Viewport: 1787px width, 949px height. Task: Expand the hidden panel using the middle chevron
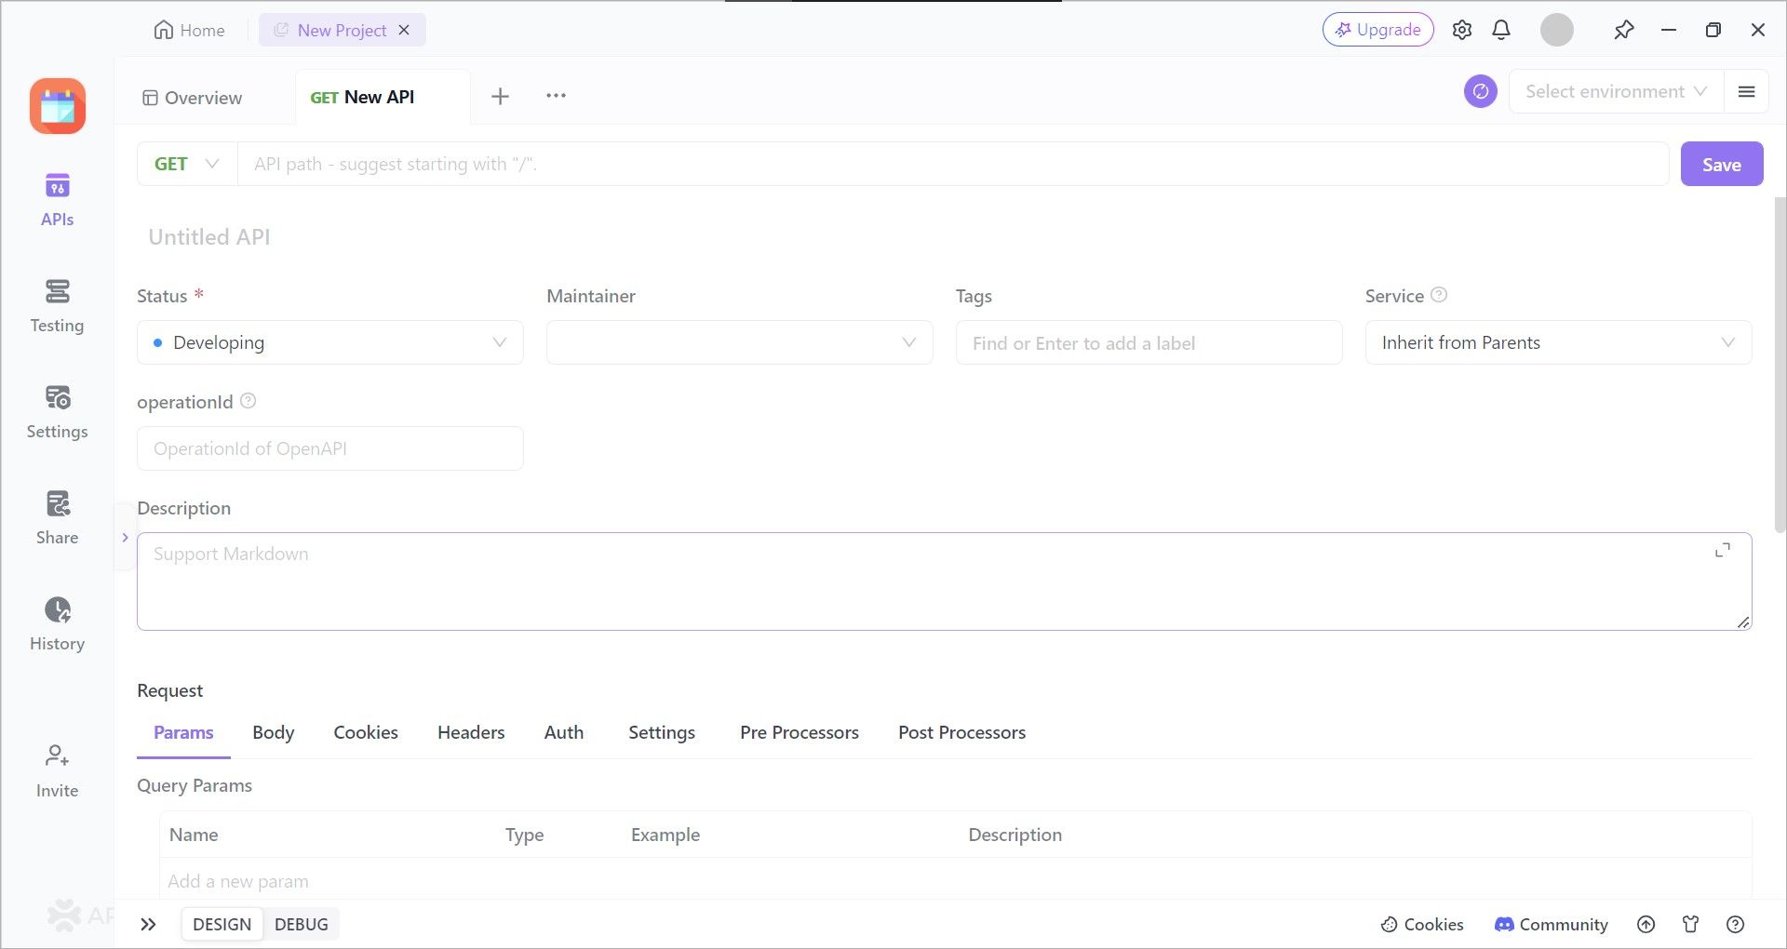coord(125,537)
